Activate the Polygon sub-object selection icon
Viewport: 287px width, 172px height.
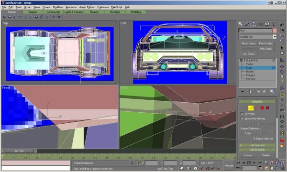coord(262,108)
